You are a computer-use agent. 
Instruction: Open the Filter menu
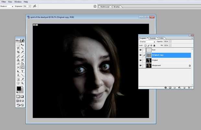pos(4,2)
